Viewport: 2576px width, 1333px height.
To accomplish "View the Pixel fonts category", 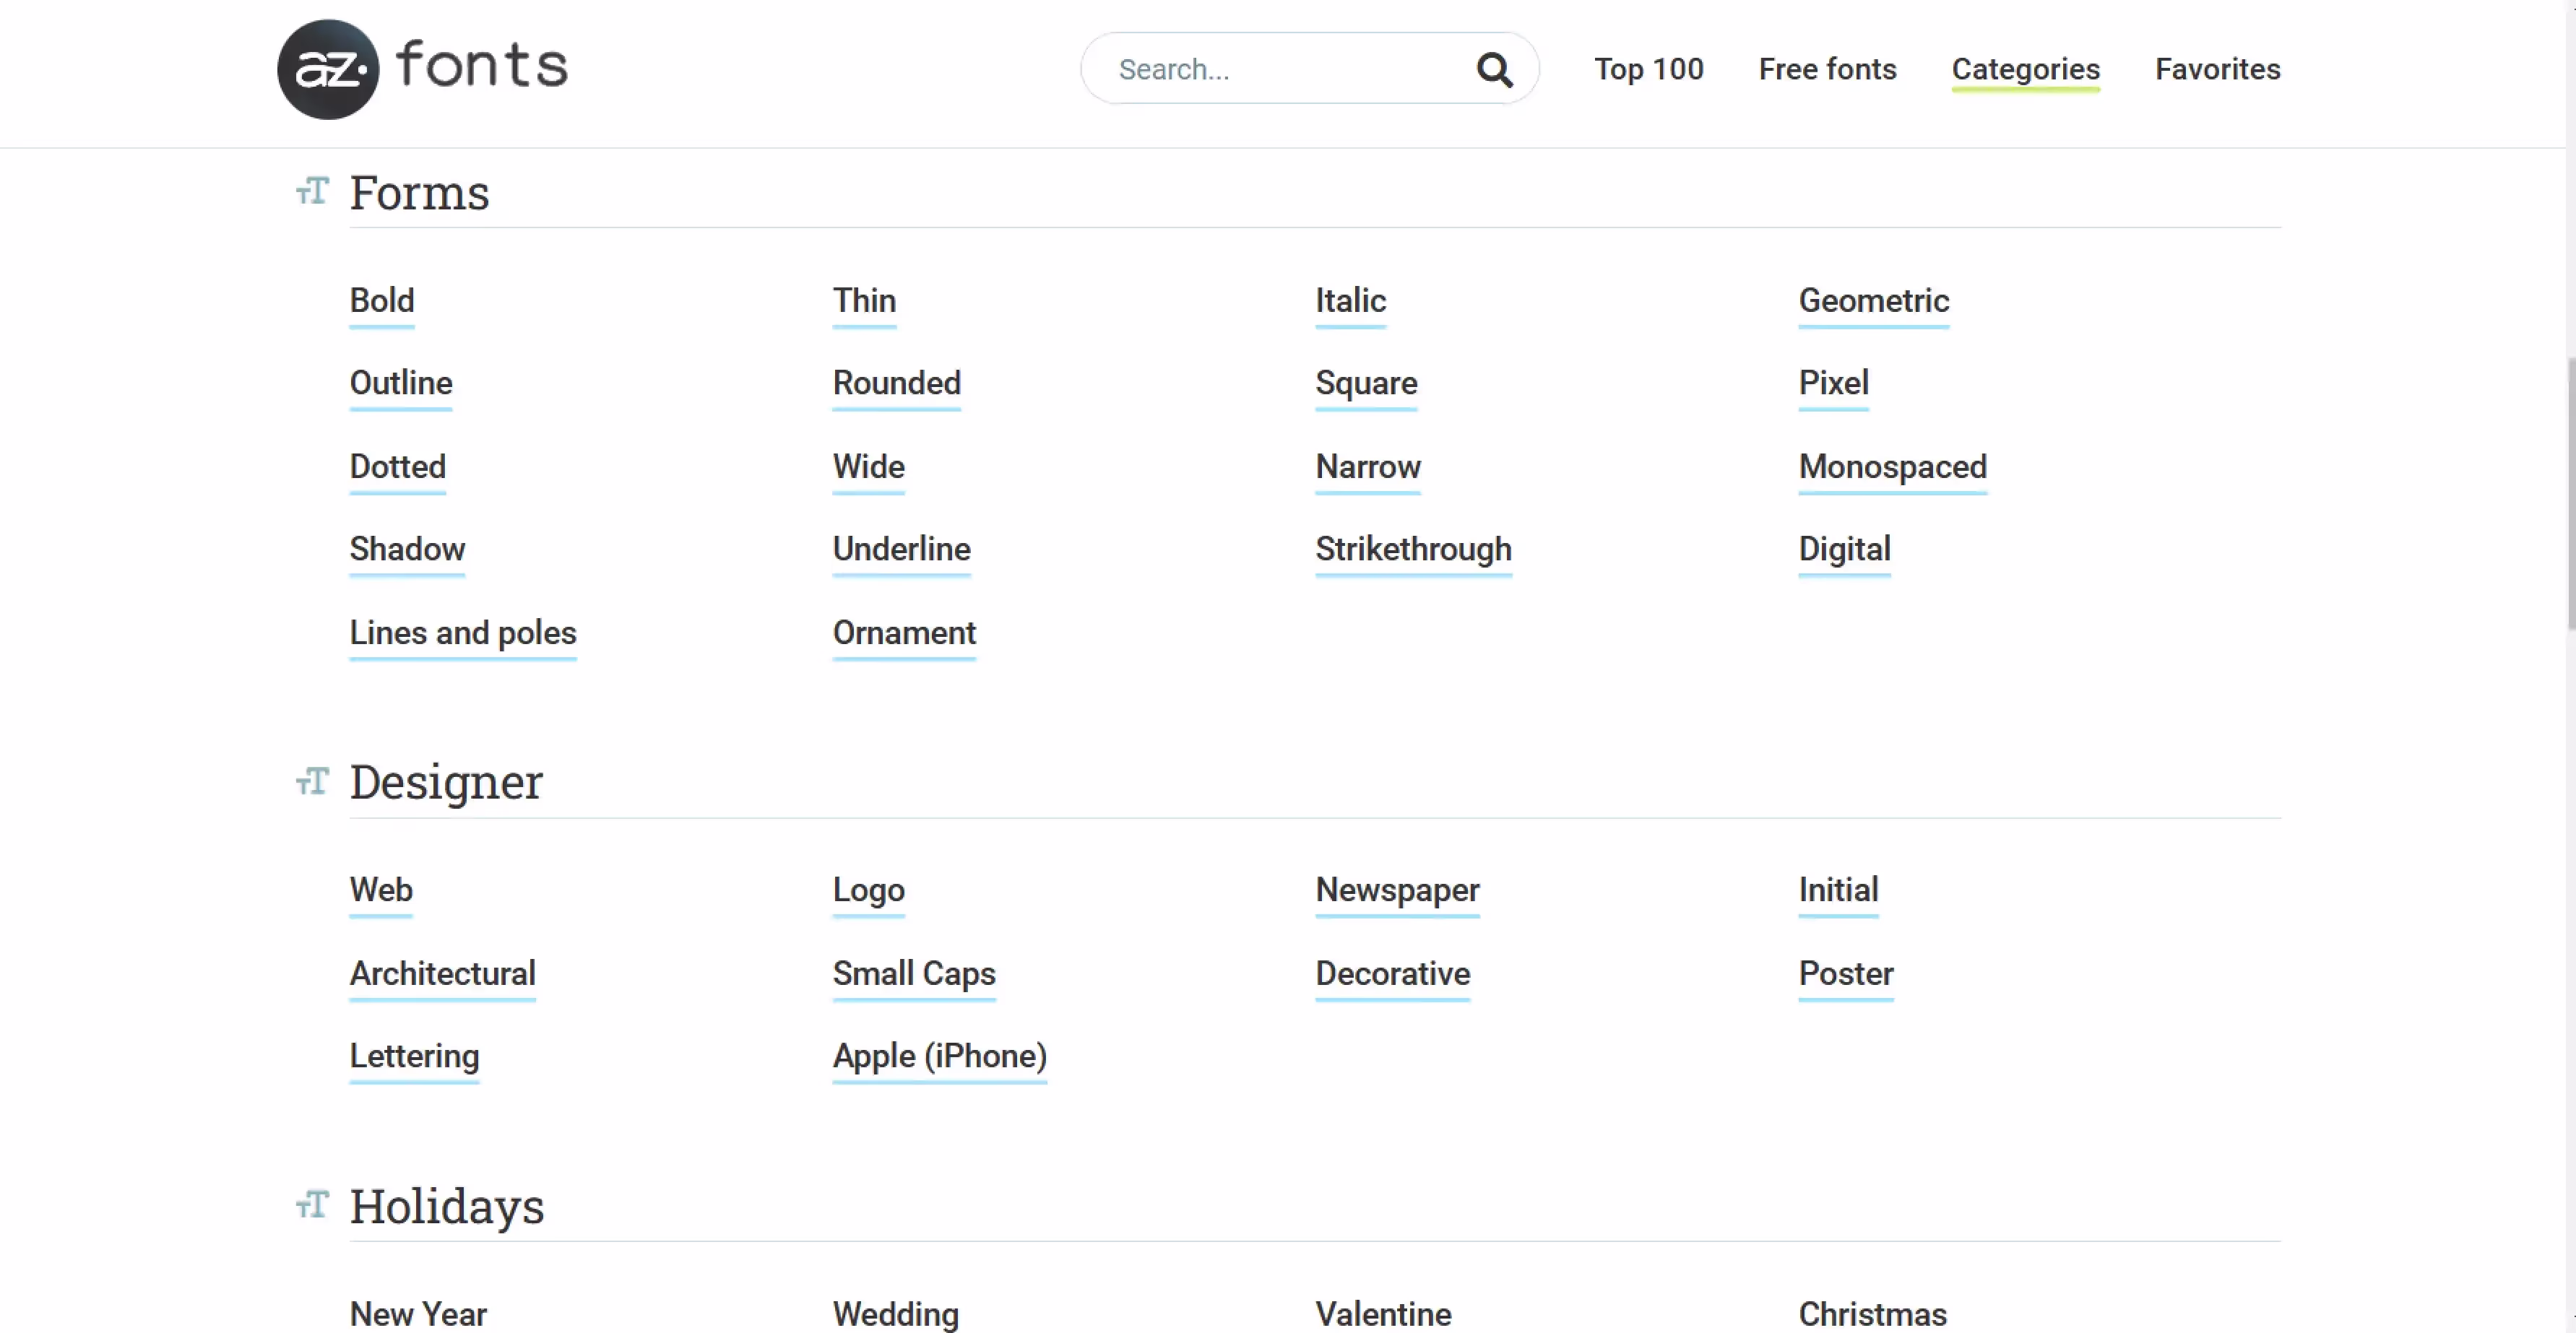I will pyautogui.click(x=1833, y=383).
